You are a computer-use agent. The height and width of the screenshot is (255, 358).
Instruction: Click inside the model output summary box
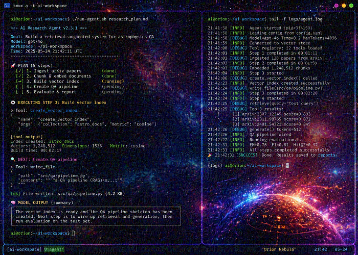pyautogui.click(x=96, y=216)
